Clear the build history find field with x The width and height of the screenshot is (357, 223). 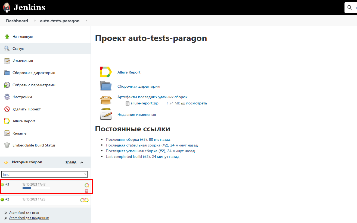(x=85, y=174)
